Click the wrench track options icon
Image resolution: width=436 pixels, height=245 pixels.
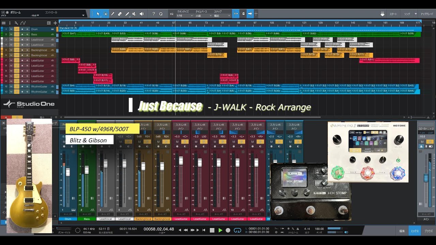click(x=16, y=23)
